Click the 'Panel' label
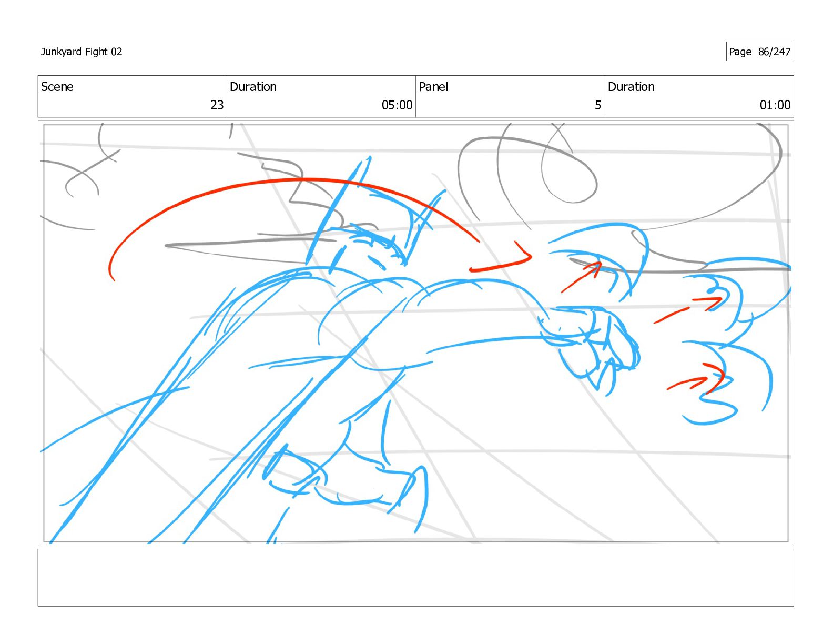This screenshot has height=644, width=833. point(433,87)
